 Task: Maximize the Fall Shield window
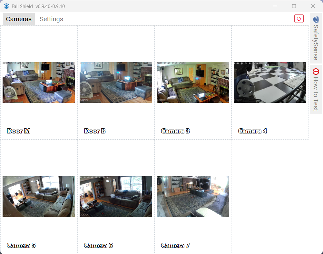[x=294, y=6]
